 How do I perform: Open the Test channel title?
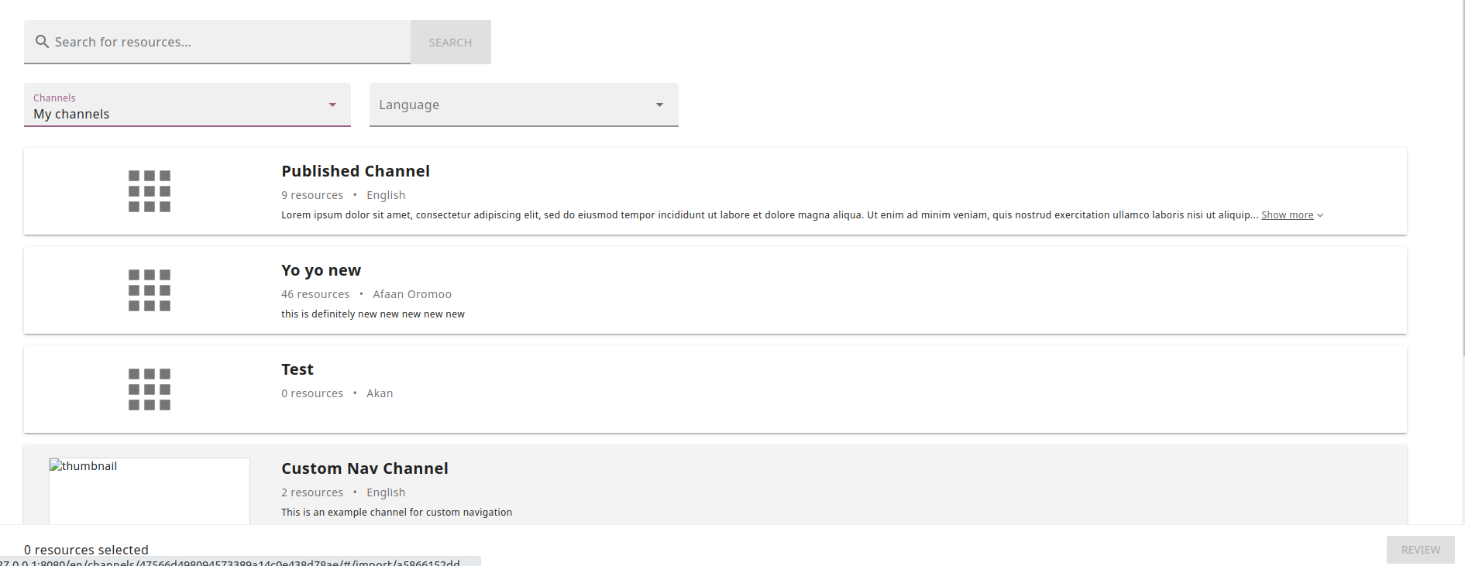click(x=297, y=369)
